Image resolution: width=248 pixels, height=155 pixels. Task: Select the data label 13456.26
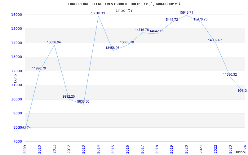pos(113,48)
